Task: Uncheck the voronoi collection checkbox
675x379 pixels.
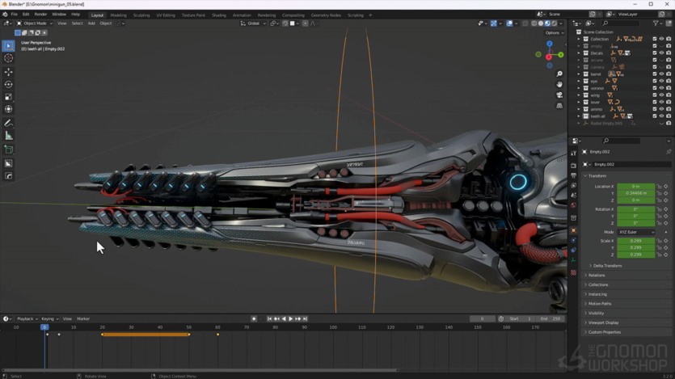Action: pyautogui.click(x=655, y=88)
